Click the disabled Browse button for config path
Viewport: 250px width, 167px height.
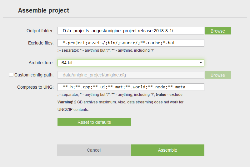pyautogui.click(x=218, y=75)
